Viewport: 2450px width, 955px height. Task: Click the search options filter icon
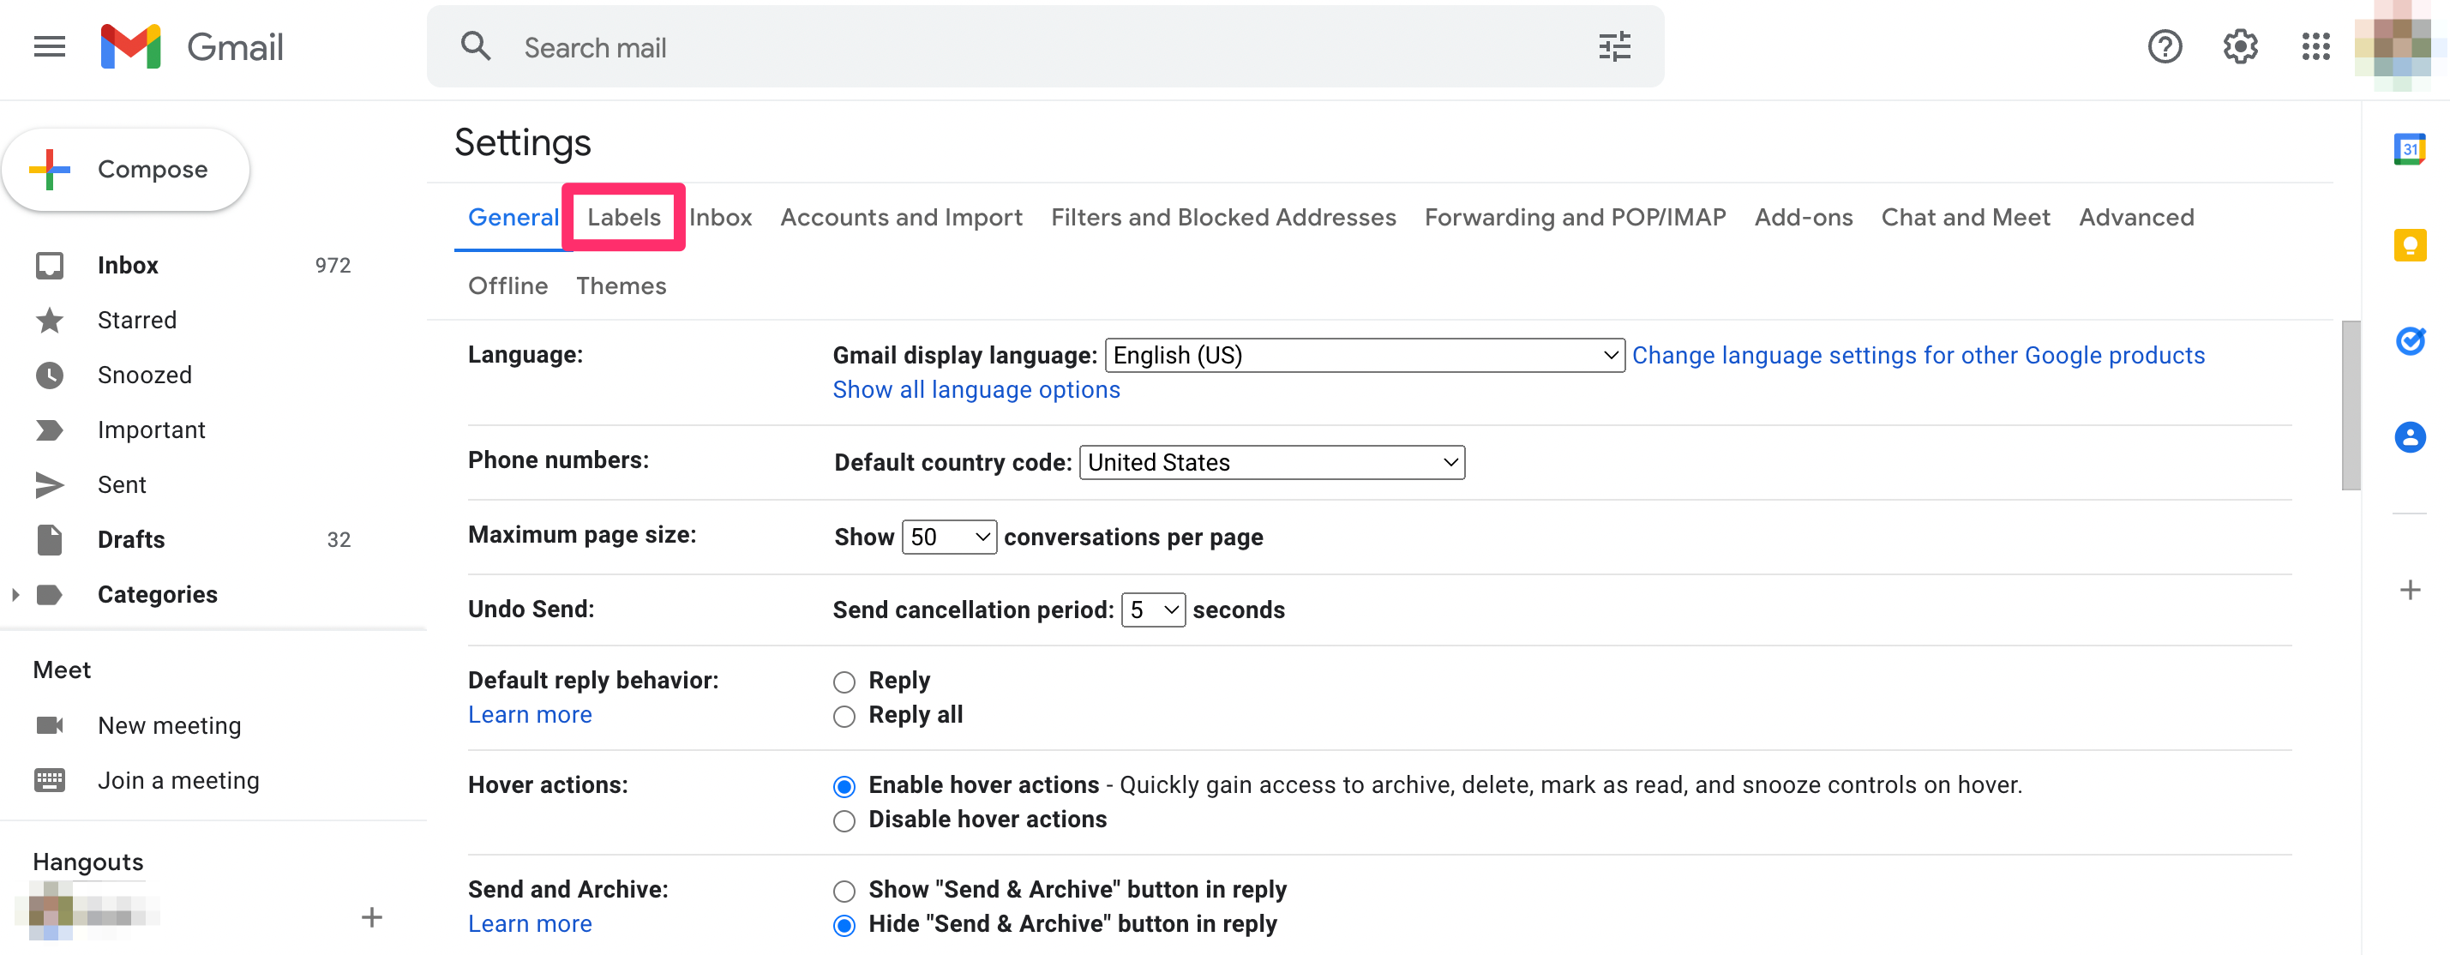(x=1614, y=45)
